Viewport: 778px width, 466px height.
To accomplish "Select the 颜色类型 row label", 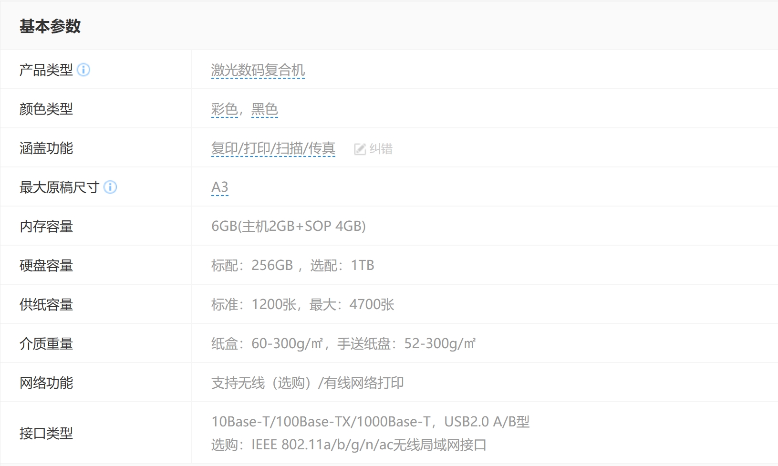I will (46, 109).
